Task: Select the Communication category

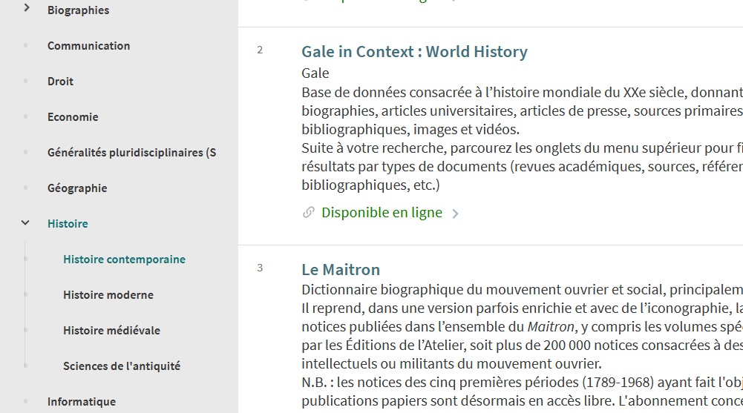Action: pos(88,46)
